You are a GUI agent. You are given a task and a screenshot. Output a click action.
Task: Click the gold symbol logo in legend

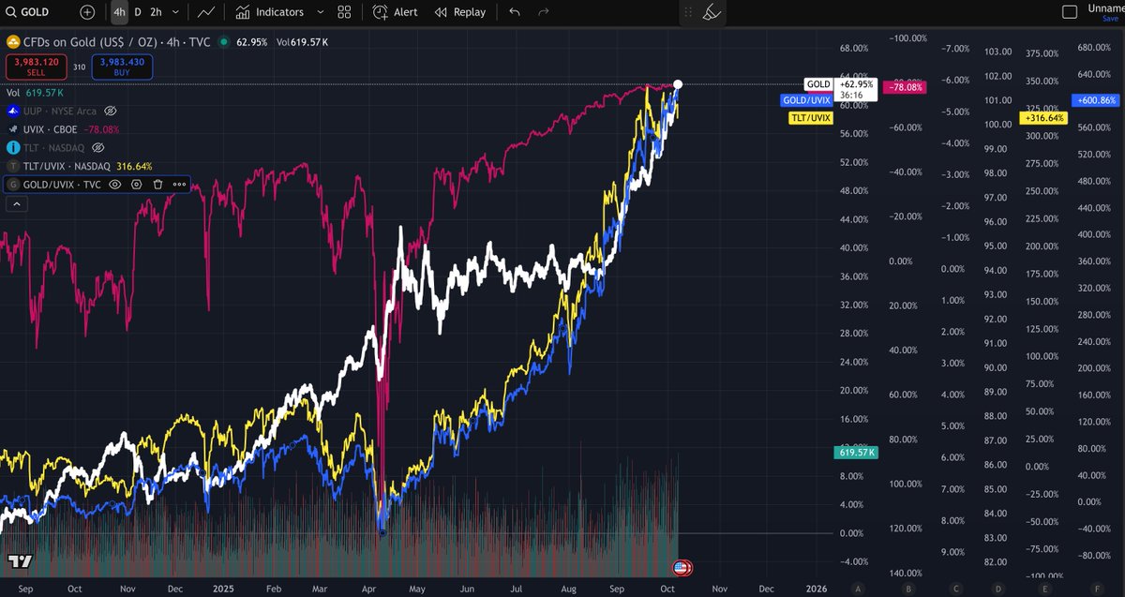tap(14, 42)
